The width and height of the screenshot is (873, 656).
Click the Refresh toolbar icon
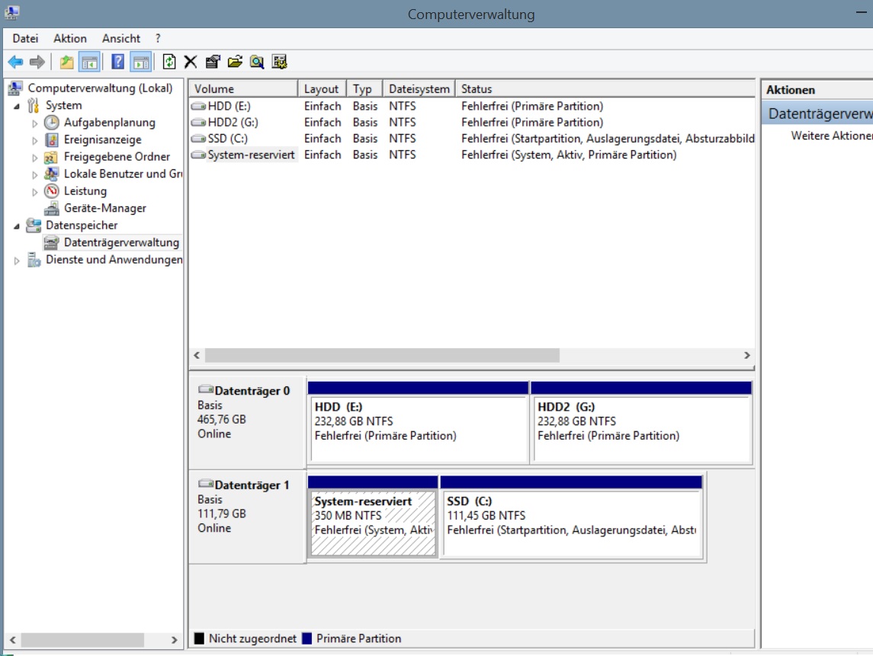(169, 62)
